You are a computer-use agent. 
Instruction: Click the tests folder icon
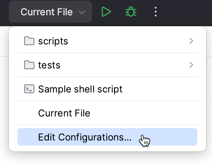pyautogui.click(x=29, y=65)
